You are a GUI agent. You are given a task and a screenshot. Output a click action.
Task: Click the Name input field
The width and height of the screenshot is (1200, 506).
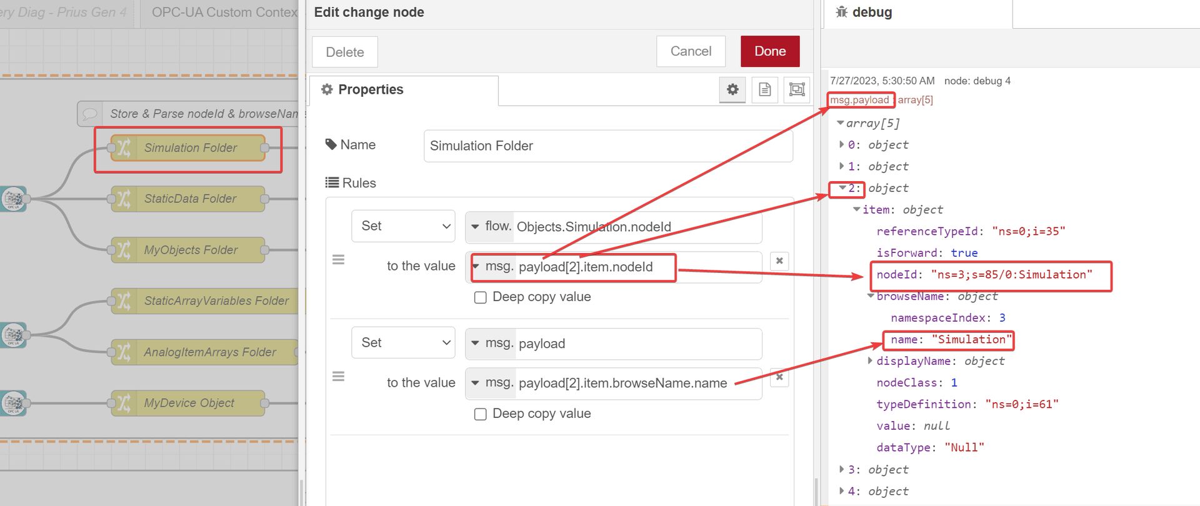pyautogui.click(x=607, y=146)
